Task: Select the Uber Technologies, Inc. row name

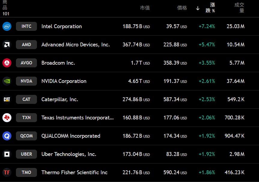Action: (x=69, y=154)
